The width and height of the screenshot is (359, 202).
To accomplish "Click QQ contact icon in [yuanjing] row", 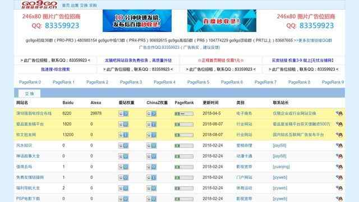I will (x=339, y=167).
